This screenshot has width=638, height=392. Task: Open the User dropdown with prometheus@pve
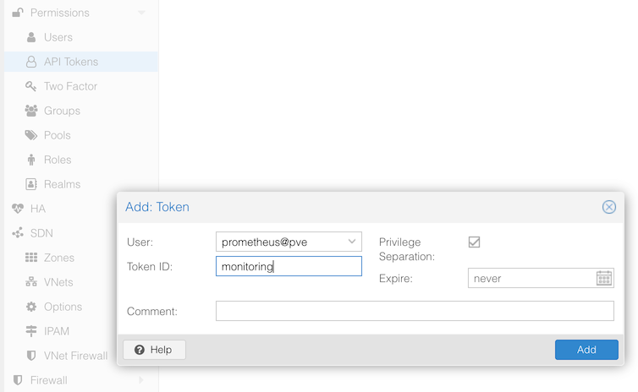(351, 242)
